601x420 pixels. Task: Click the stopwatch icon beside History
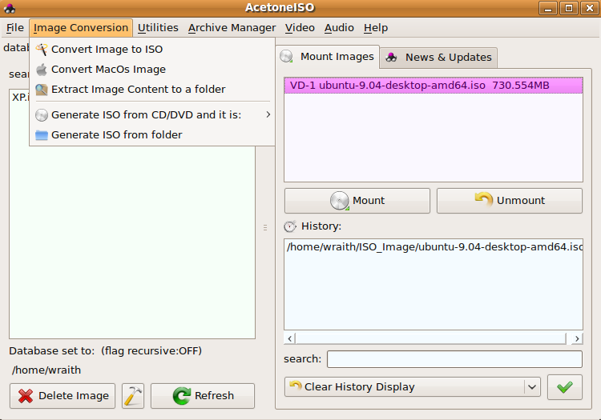point(290,226)
